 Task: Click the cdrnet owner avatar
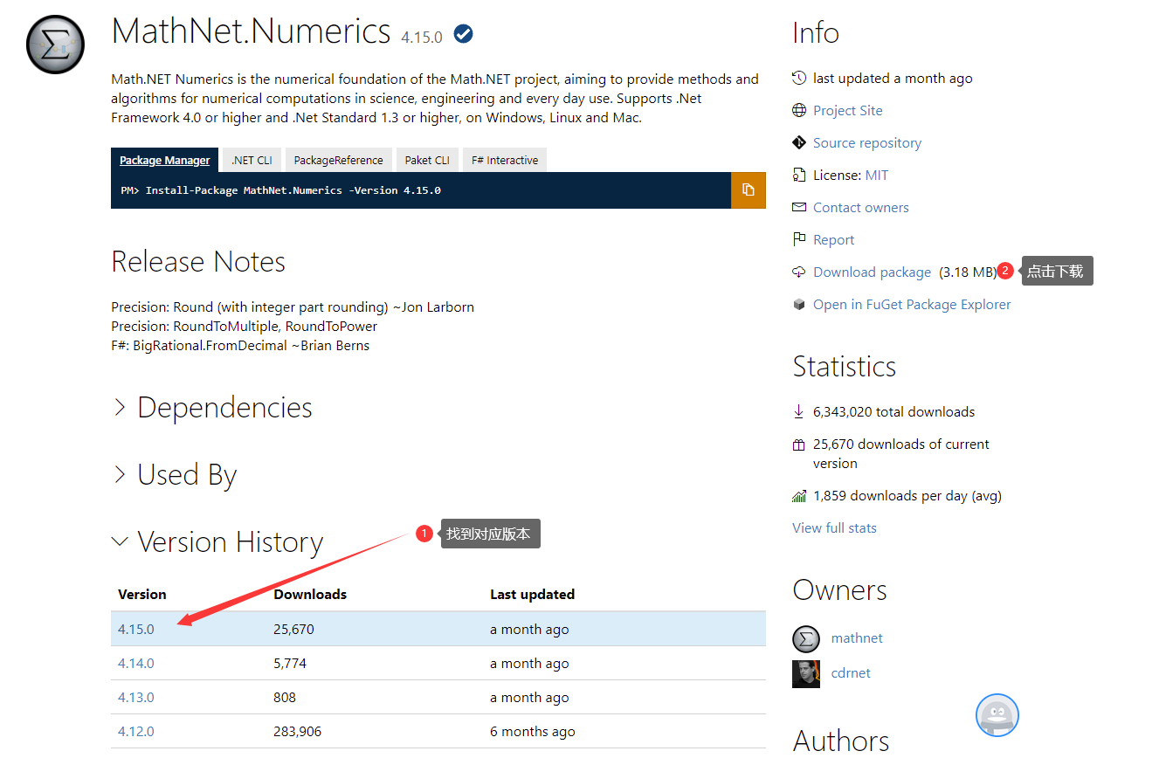point(805,673)
